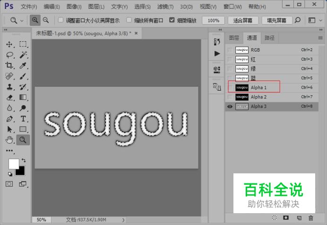
Task: Pick the Magic Wand tool
Action: (23, 55)
